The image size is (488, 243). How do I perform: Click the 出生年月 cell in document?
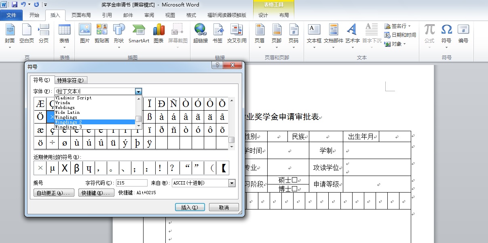coord(361,136)
